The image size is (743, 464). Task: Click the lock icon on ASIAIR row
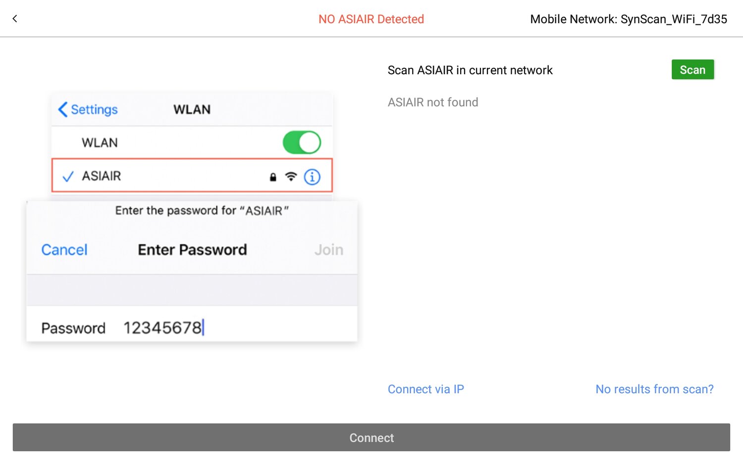point(273,177)
